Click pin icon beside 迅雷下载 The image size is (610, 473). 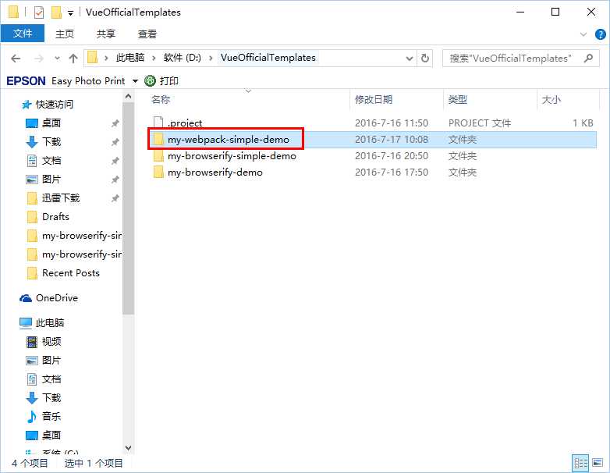point(115,198)
